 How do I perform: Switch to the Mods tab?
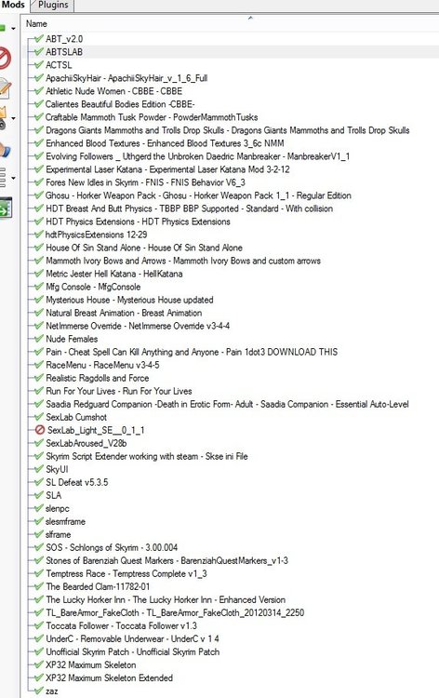13,5
